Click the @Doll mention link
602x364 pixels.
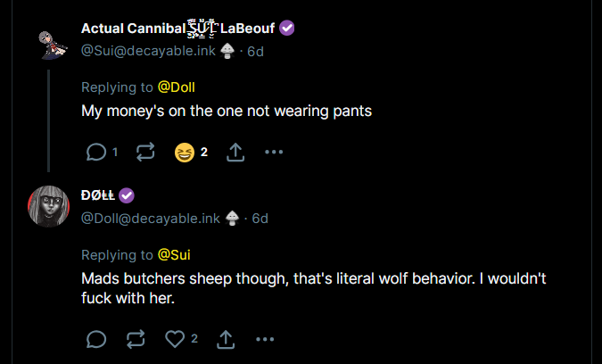tap(176, 87)
